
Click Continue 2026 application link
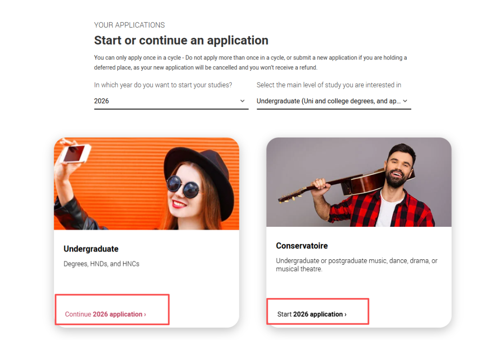coord(106,314)
